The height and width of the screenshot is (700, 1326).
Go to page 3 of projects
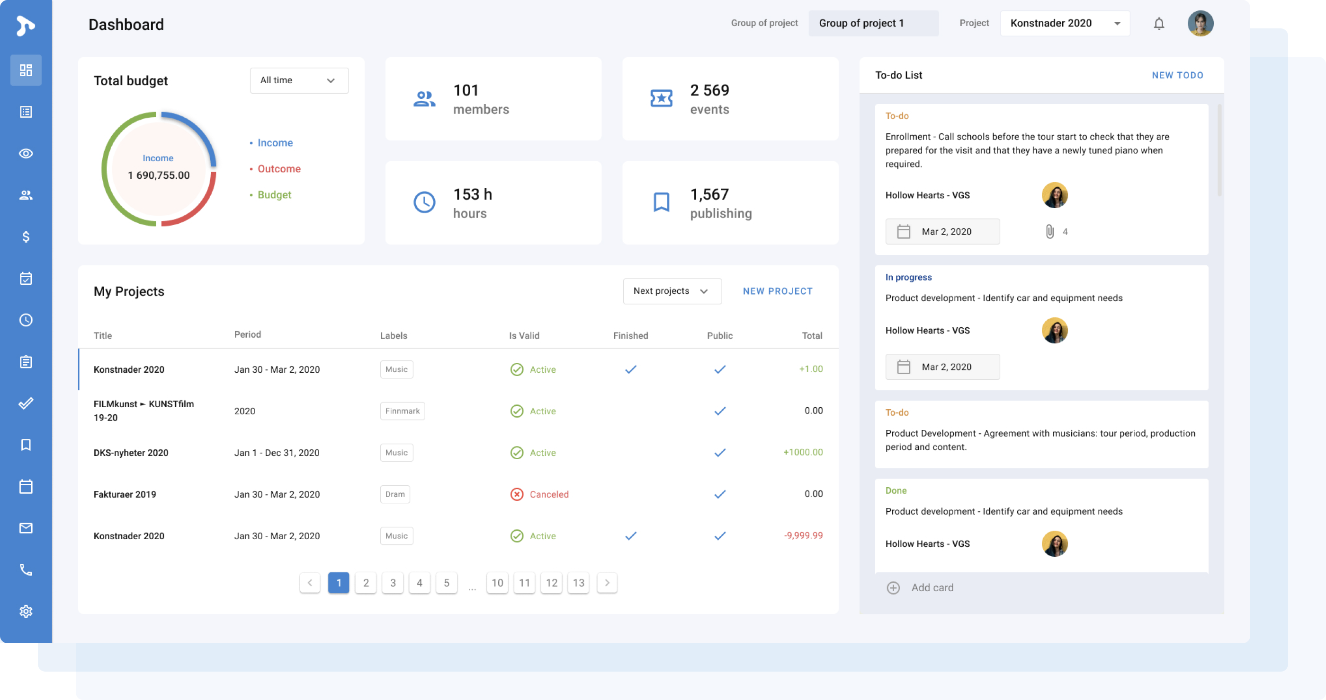pyautogui.click(x=392, y=582)
